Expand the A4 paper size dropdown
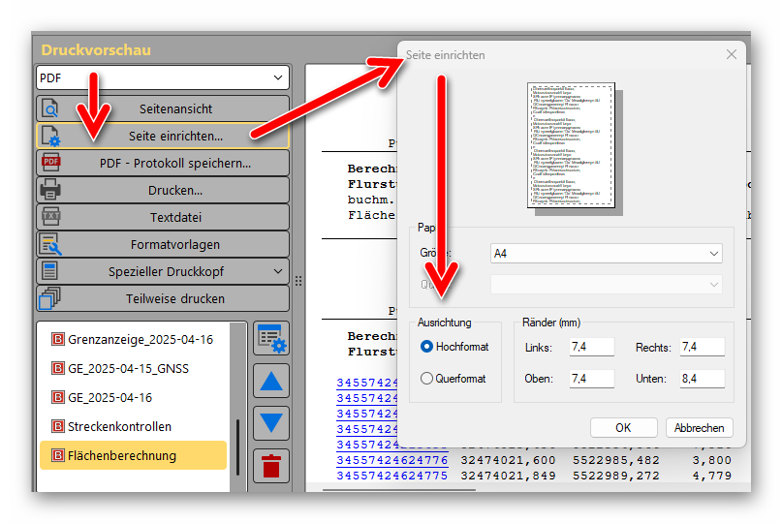Screen dimensions: 782x523 coord(607,254)
